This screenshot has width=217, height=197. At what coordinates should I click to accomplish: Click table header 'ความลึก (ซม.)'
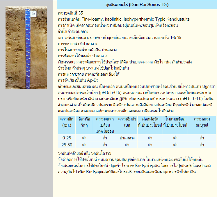tap(67, 125)
